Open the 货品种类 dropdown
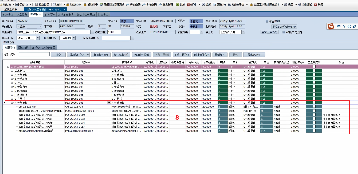 [x=40, y=26]
